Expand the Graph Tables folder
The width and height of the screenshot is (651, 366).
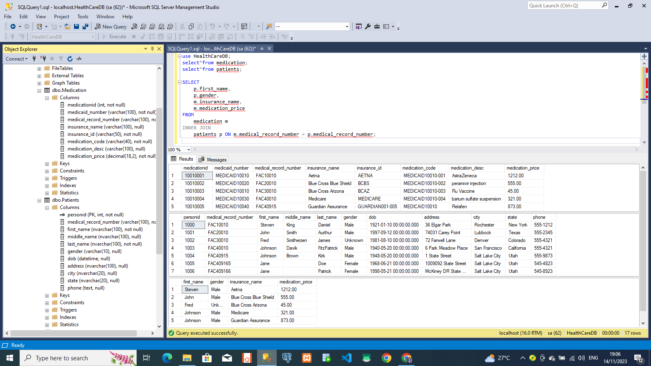[39, 83]
